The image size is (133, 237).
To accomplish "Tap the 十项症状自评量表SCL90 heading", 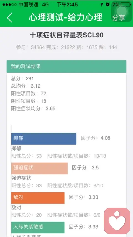I will coord(66,35).
